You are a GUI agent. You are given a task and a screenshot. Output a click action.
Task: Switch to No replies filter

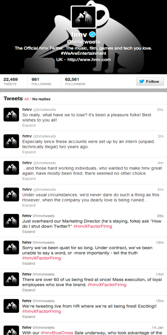pyautogui.click(x=41, y=99)
